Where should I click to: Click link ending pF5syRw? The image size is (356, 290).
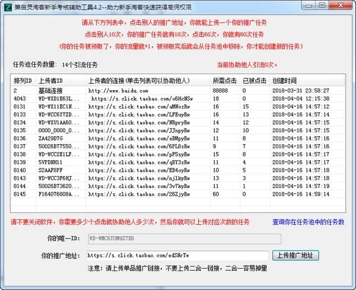click(x=139, y=154)
